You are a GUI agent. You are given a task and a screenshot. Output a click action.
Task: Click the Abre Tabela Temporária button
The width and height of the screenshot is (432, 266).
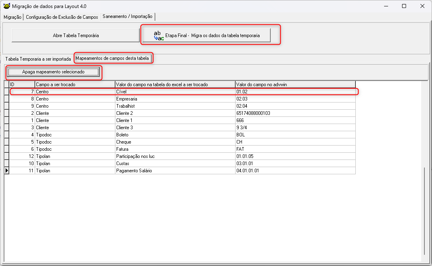76,35
